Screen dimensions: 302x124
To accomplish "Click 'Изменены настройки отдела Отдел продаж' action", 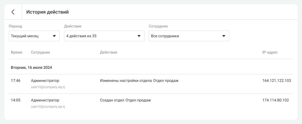I will [139, 80].
